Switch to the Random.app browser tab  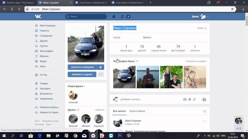click(19, 3)
